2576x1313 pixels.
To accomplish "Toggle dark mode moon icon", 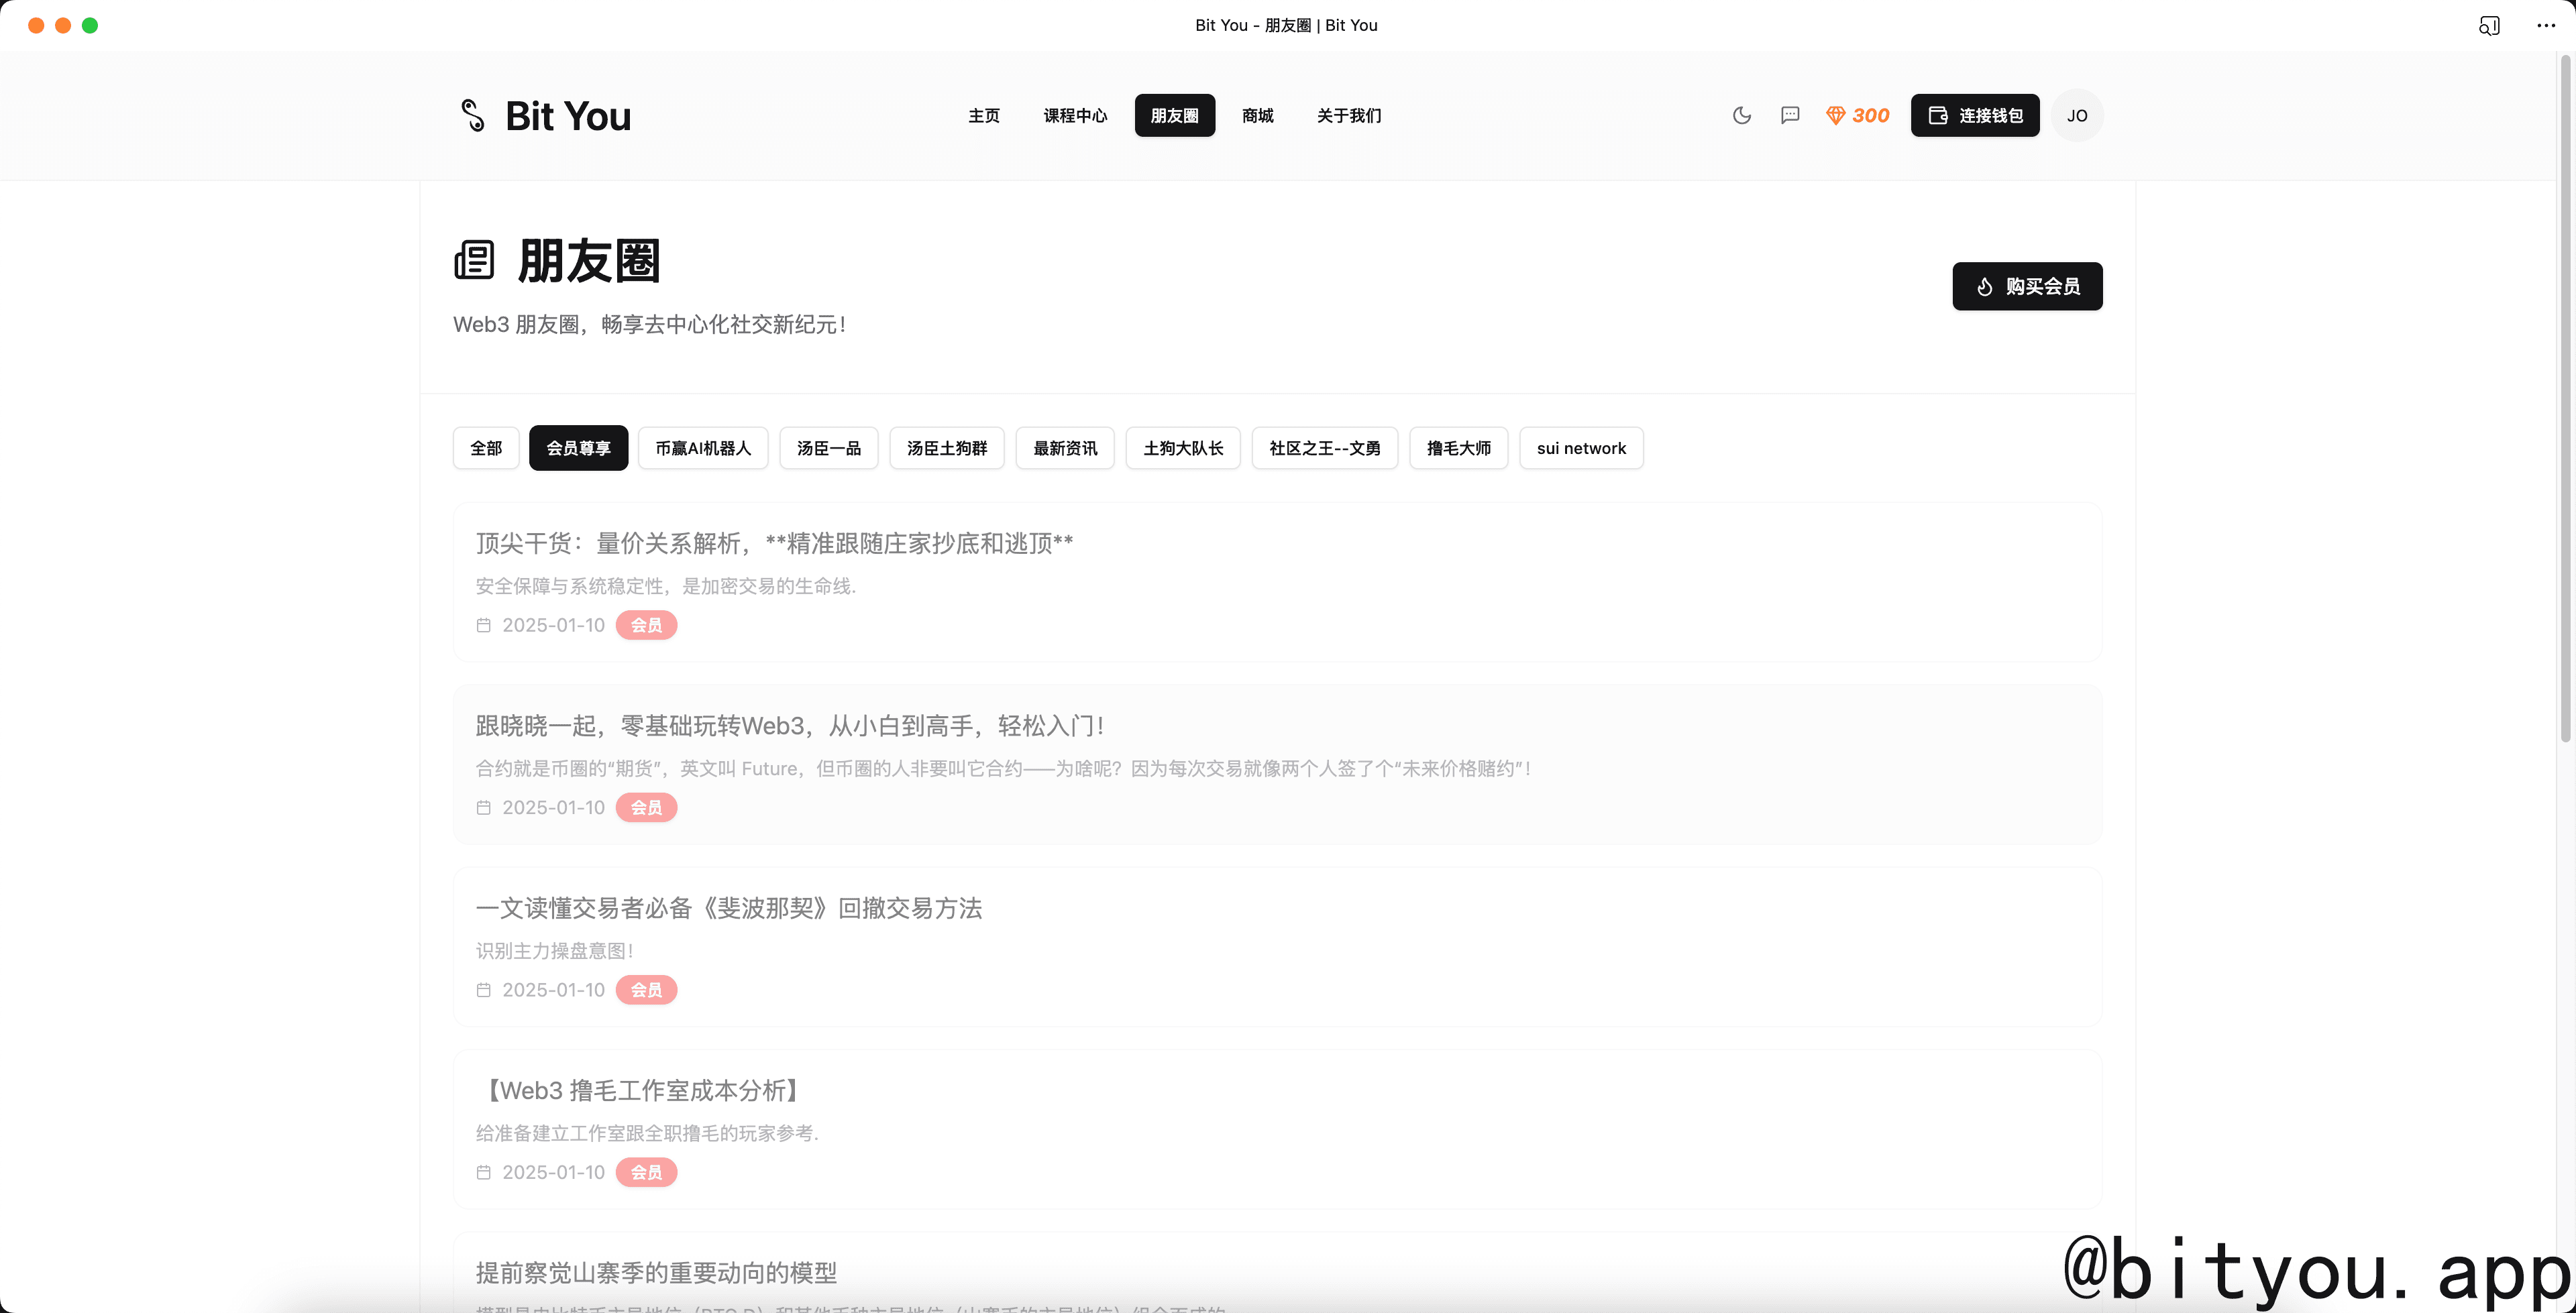I will (x=1742, y=115).
